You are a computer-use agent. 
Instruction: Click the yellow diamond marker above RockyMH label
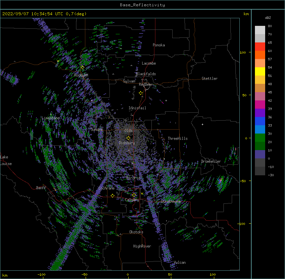tap(82, 68)
